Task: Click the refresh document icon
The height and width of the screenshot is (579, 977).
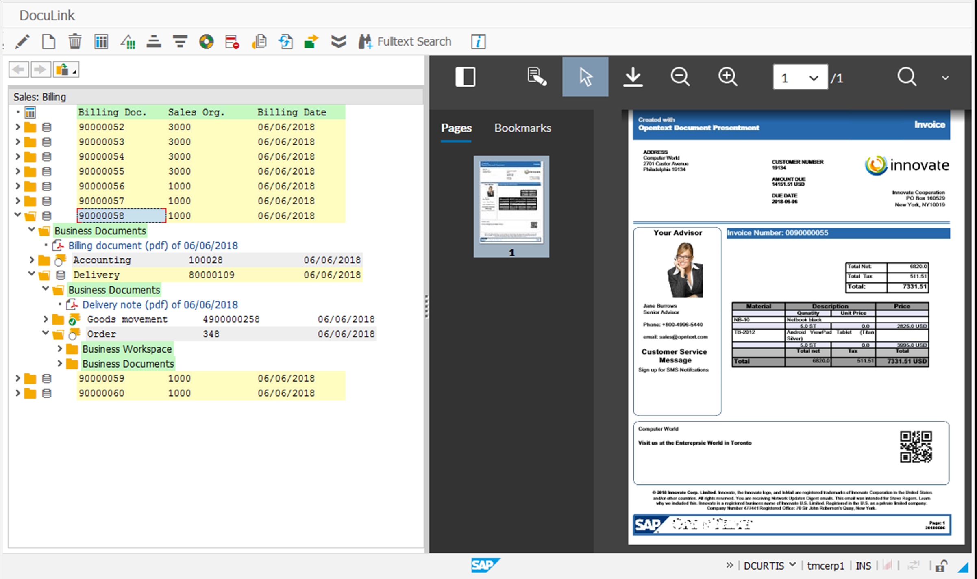Action: (285, 41)
